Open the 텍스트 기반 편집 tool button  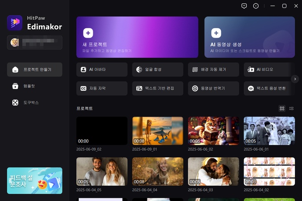[x=158, y=88]
